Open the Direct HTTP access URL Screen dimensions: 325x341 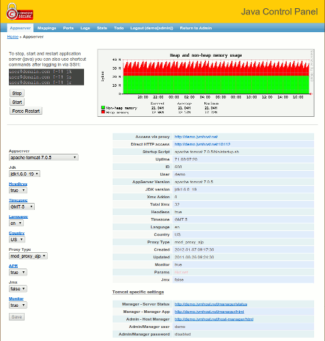click(202, 144)
